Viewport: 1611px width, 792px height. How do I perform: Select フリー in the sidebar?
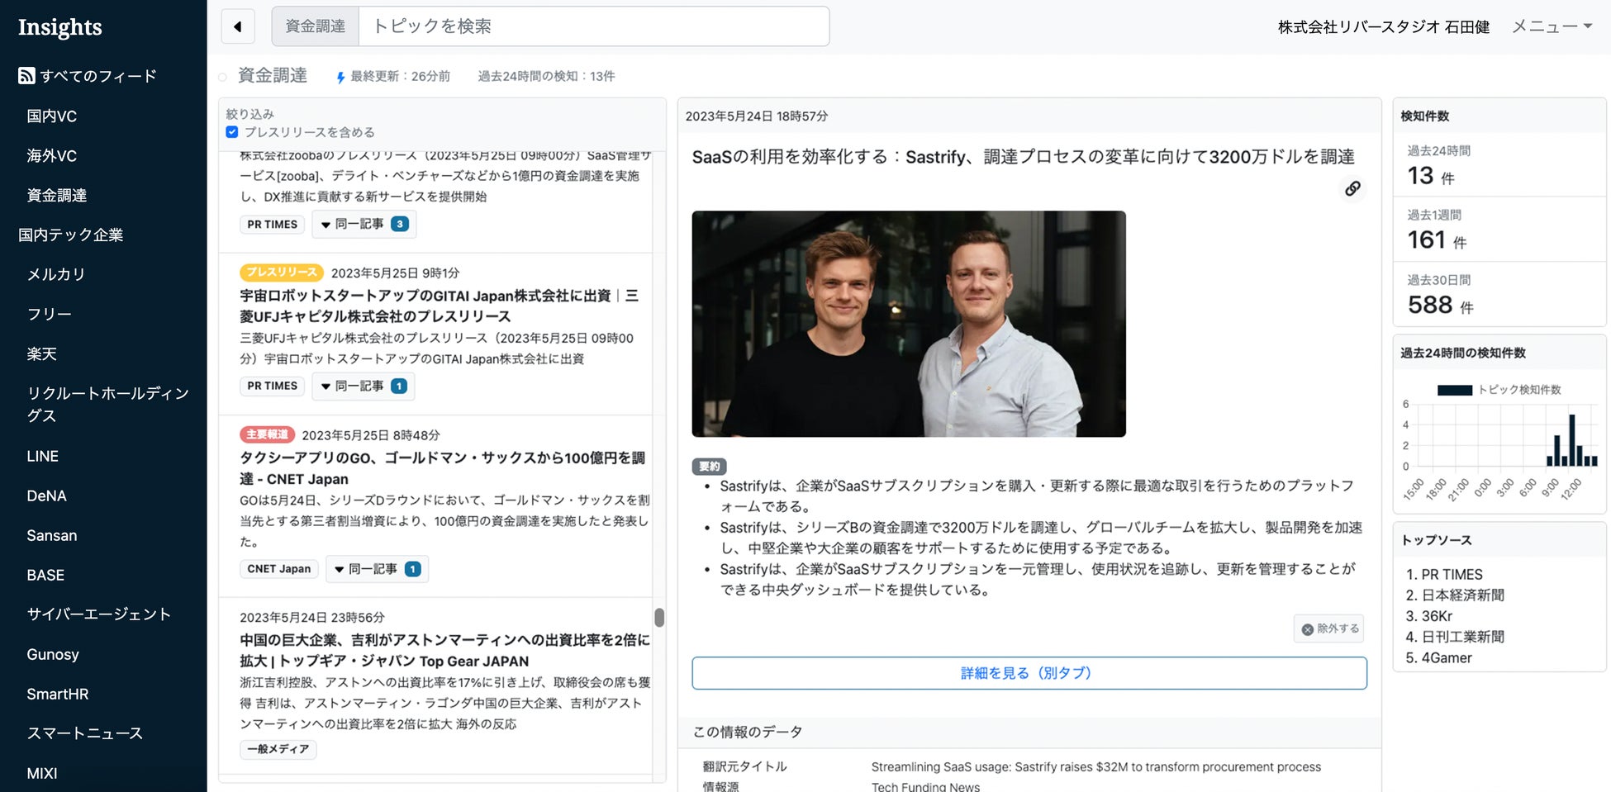(50, 315)
